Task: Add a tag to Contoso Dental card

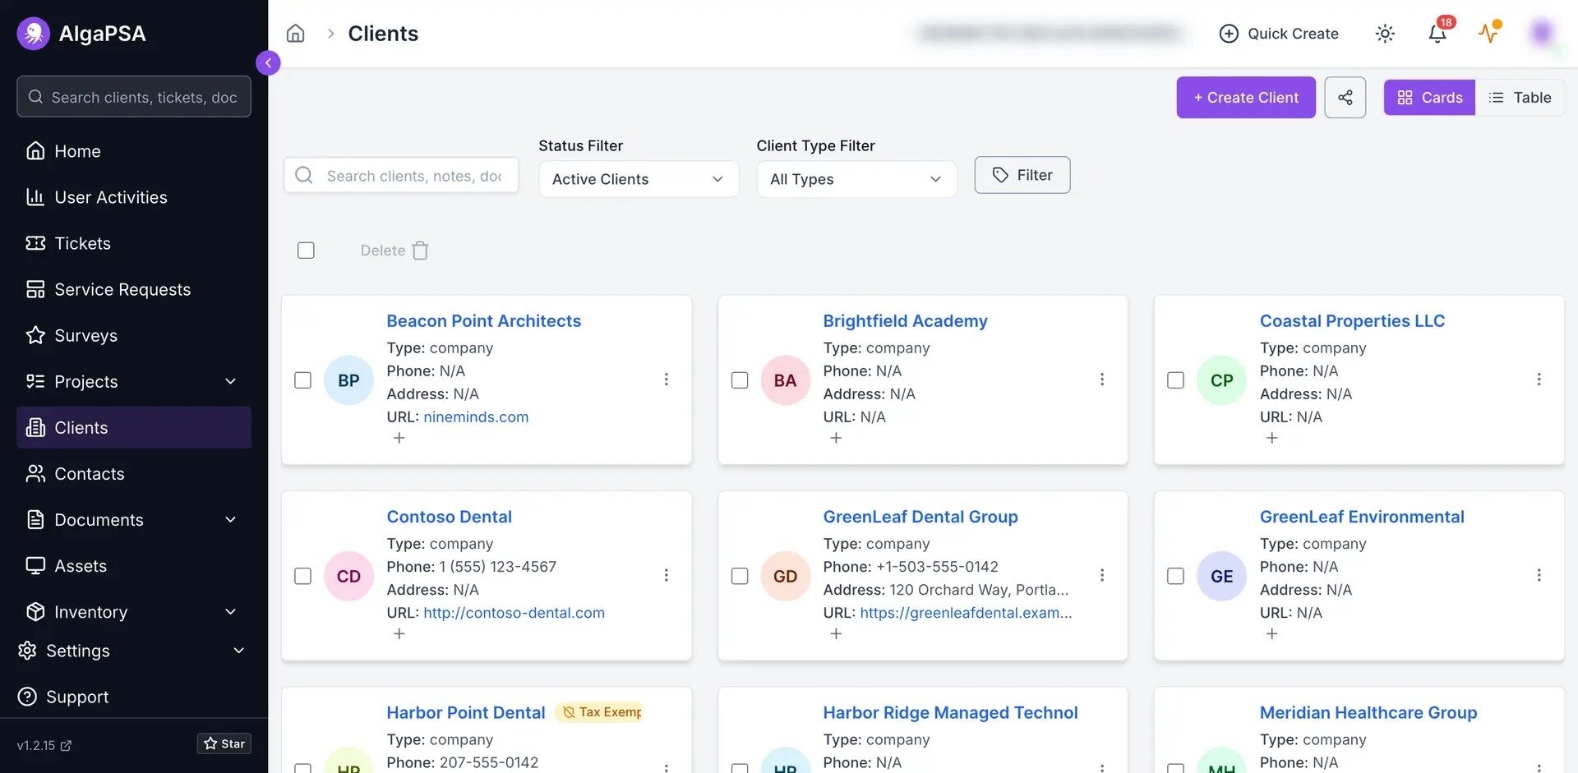Action: (399, 634)
